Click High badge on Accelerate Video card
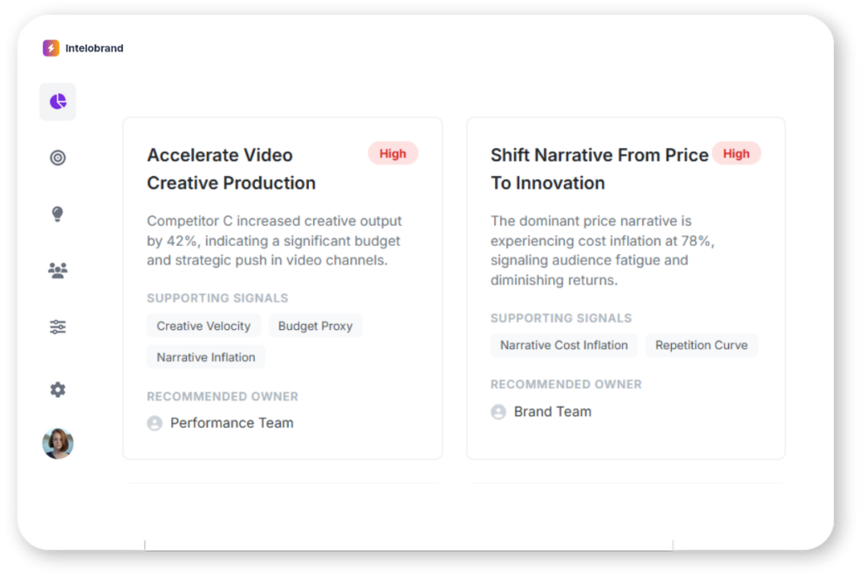The width and height of the screenshot is (862, 575). tap(392, 153)
